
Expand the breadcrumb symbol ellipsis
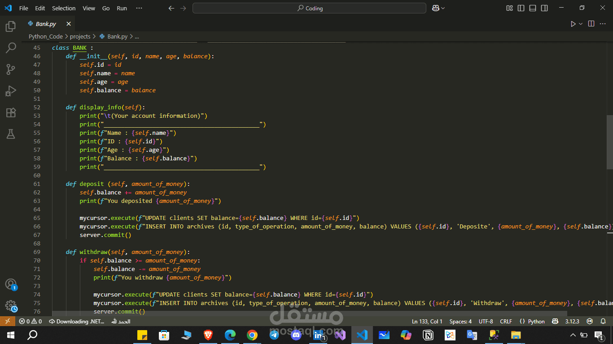137,37
